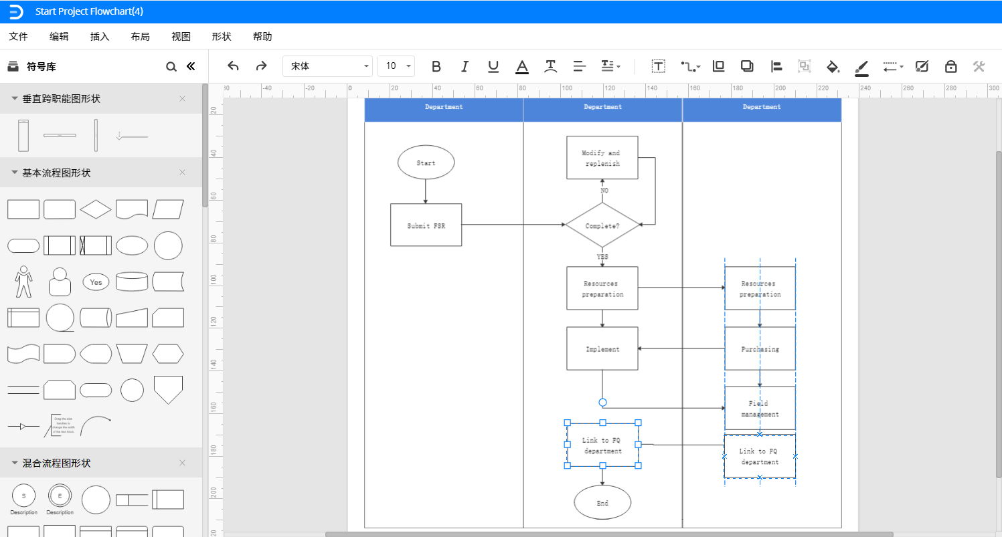Open the font color tool
This screenshot has height=537, width=1002.
coord(522,66)
